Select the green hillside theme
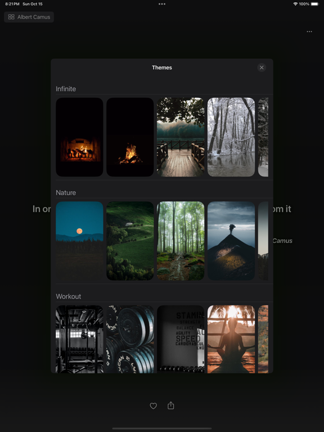 130,241
